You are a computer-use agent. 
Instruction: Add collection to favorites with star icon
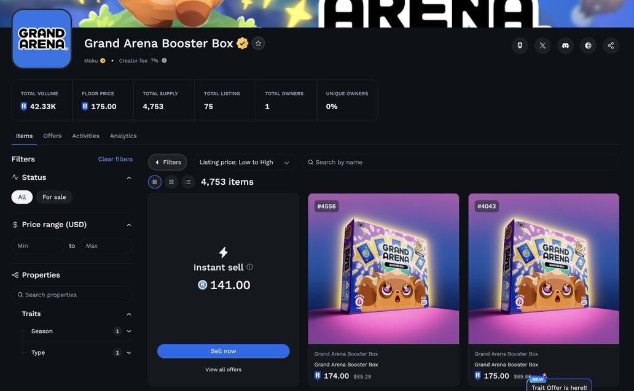[259, 43]
